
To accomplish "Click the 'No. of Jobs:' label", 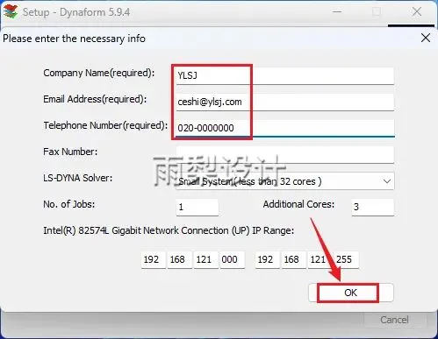I will 69,204.
